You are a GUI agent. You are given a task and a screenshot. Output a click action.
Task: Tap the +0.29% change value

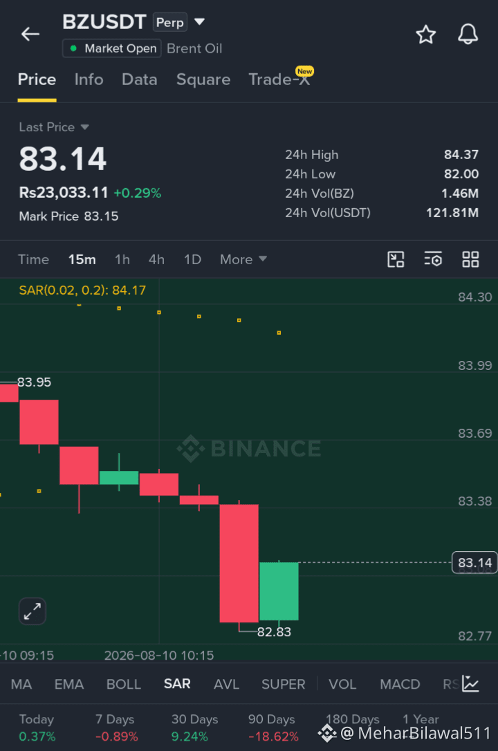(x=138, y=193)
